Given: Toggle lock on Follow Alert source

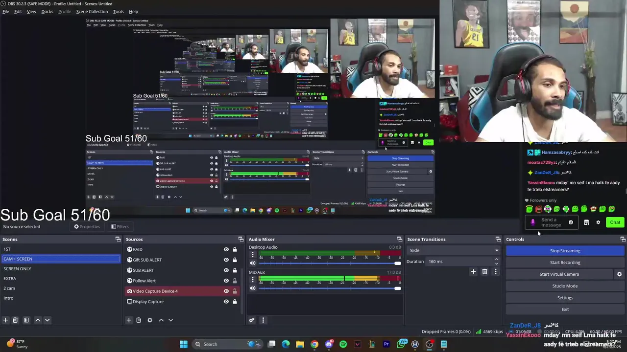Looking at the screenshot, I should 235,281.
